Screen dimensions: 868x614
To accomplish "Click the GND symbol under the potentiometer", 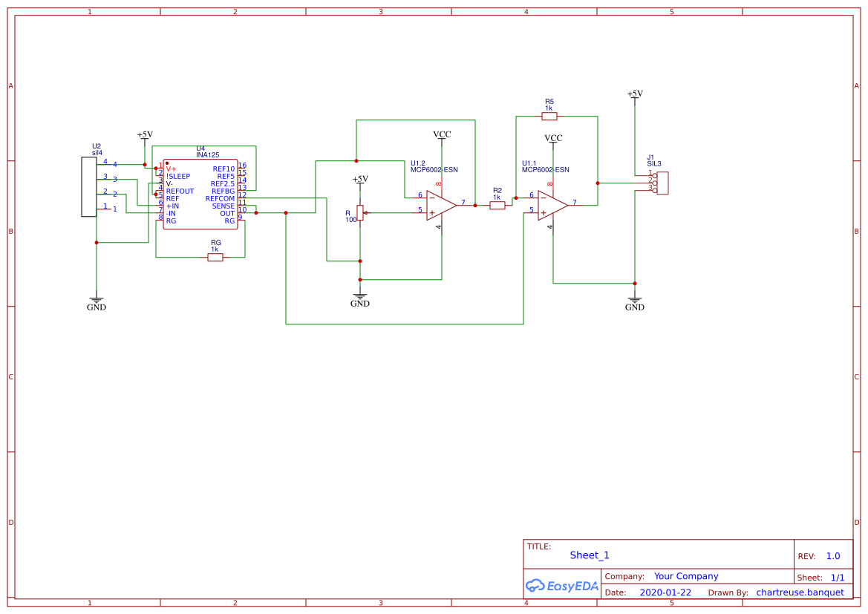I will pyautogui.click(x=359, y=296).
